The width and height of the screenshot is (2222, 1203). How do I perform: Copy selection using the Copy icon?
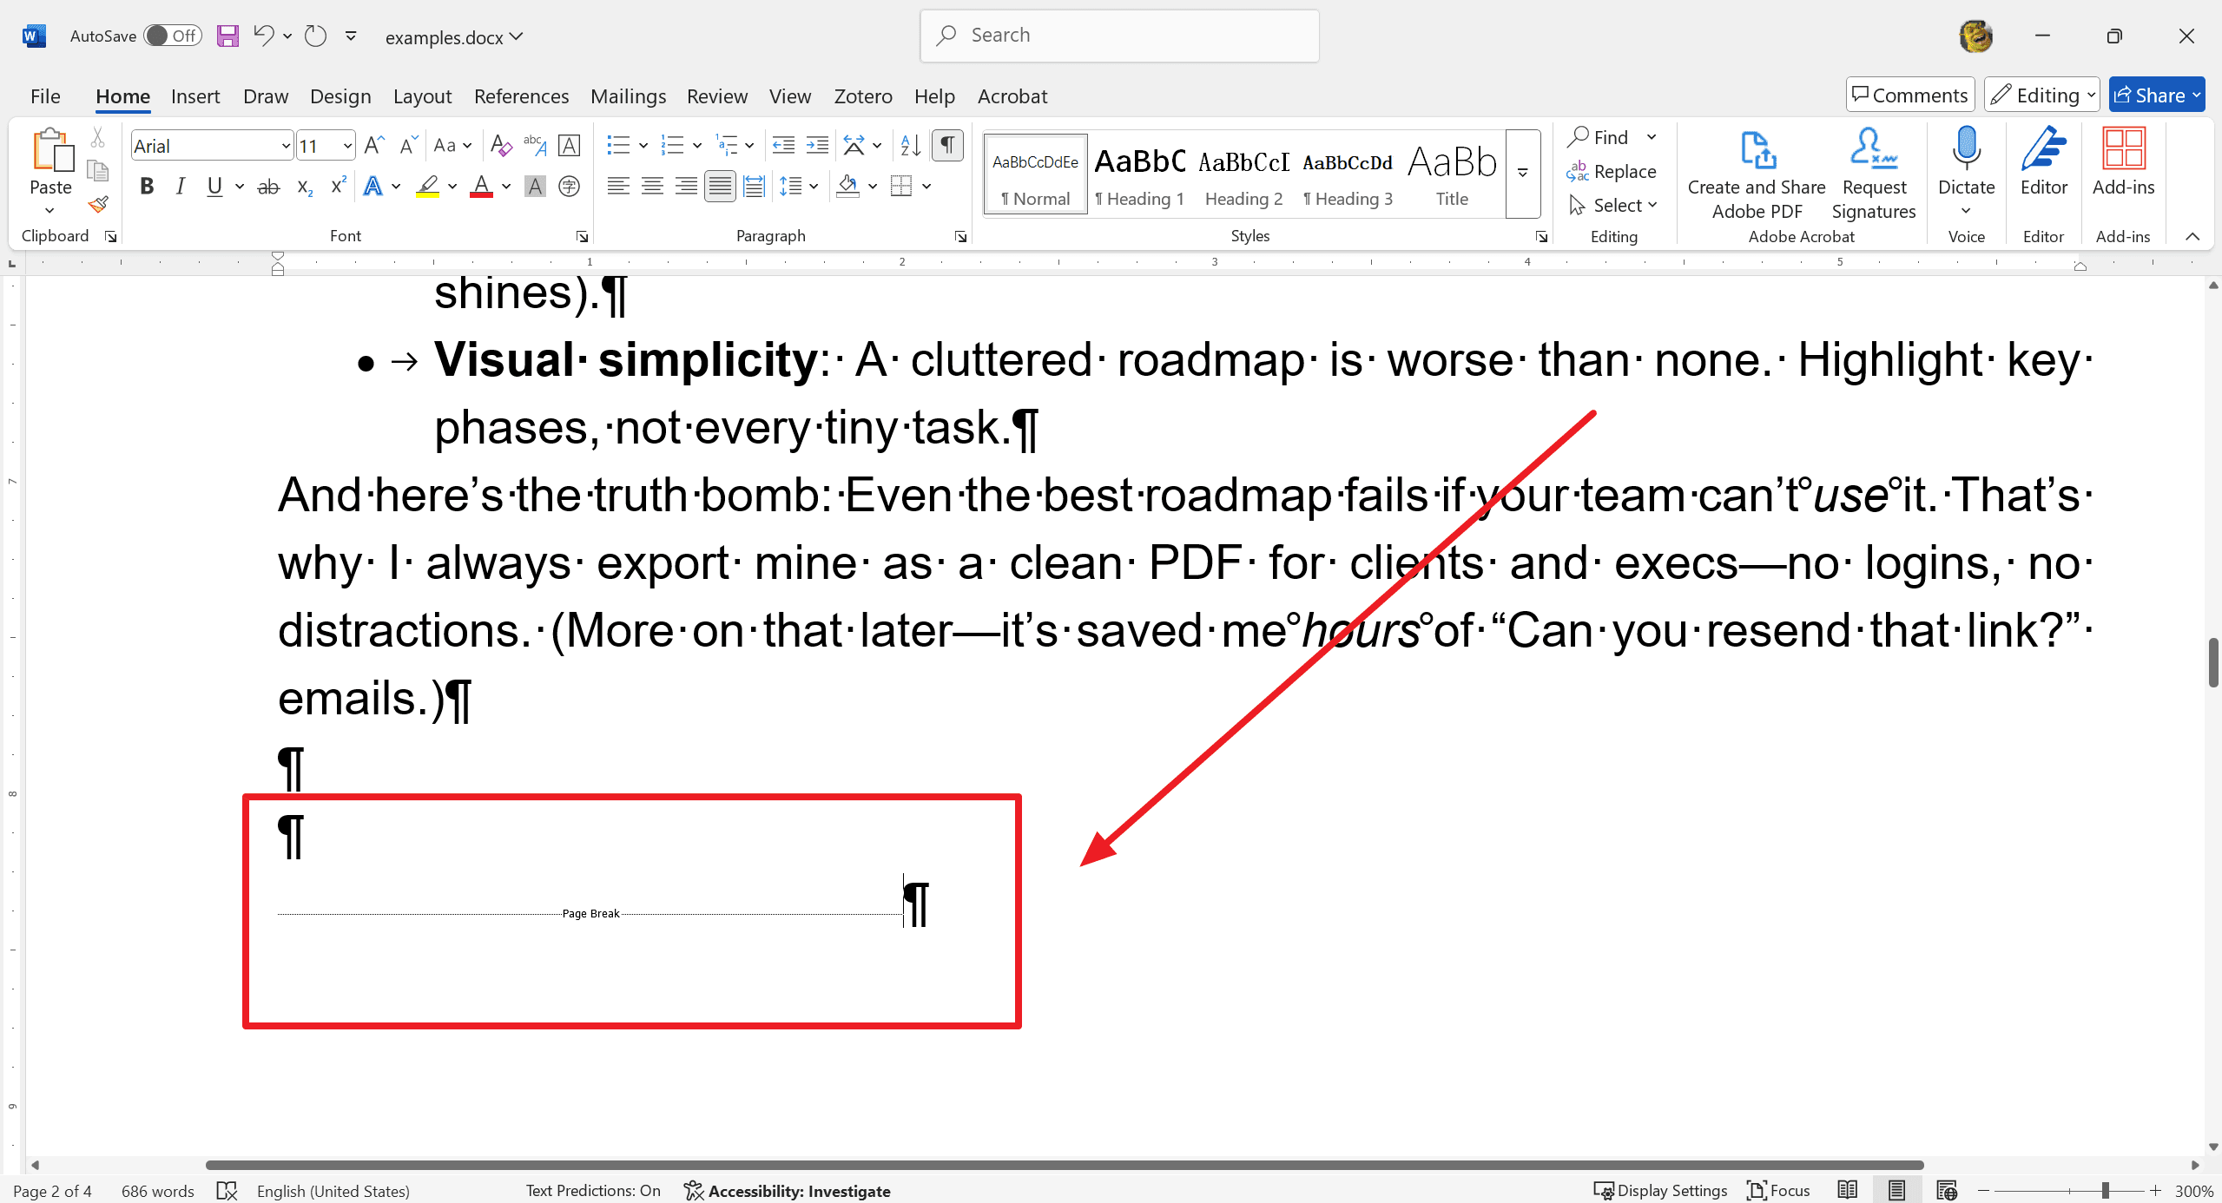pos(97,171)
